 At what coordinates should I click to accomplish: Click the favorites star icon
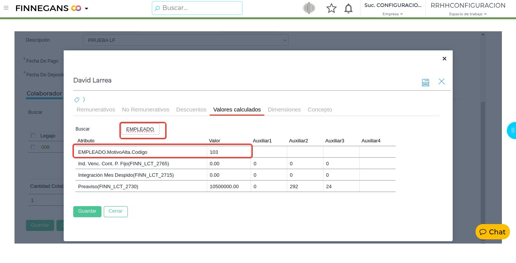pos(331,8)
